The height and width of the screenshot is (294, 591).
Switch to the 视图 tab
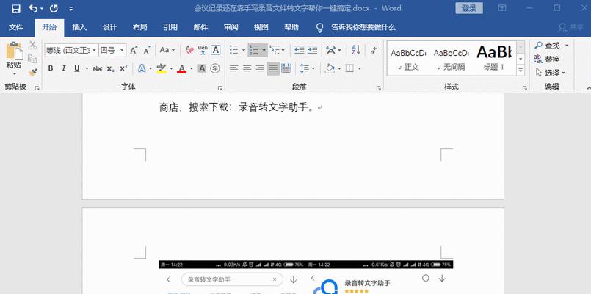click(x=261, y=27)
